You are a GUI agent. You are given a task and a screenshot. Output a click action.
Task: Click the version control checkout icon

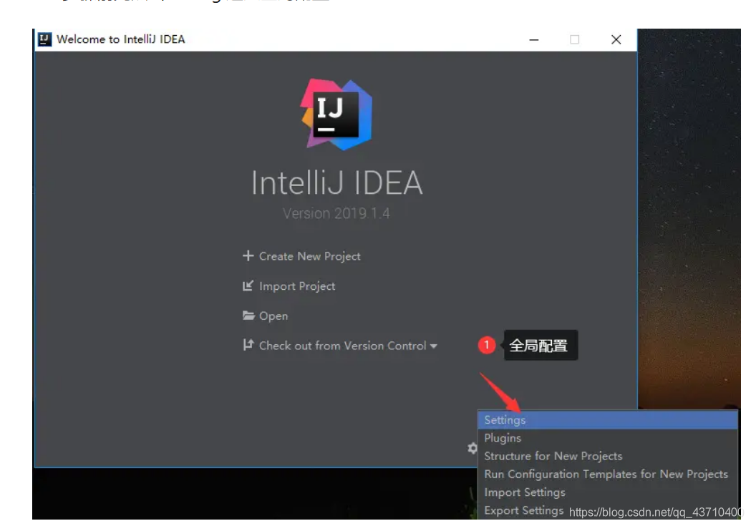[x=248, y=345]
